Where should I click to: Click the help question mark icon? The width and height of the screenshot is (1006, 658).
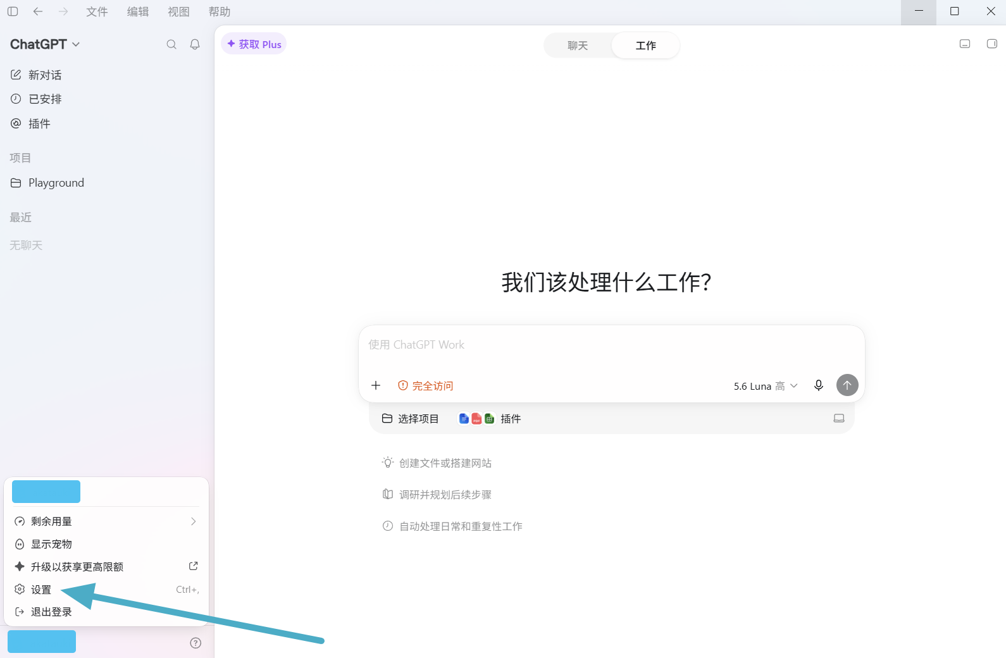196,643
